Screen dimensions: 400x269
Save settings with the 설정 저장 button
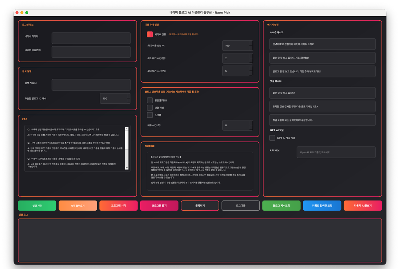pos(37,205)
